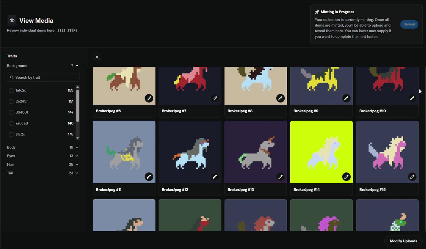Open edit pencil on BrokerJpeg #11
This screenshot has height=249, width=426.
click(x=149, y=176)
